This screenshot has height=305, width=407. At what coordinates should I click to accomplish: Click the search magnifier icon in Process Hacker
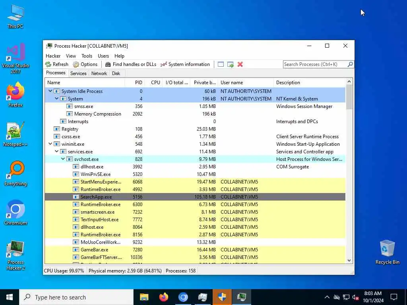(350, 64)
